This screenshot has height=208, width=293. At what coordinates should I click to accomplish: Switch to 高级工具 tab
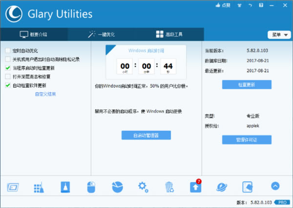[x=169, y=34]
